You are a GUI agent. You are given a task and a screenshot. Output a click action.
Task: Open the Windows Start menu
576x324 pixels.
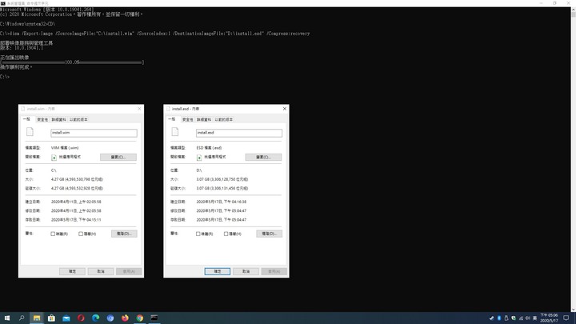[7, 318]
